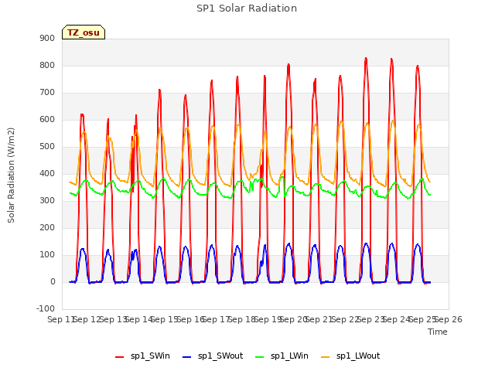This screenshot has height=371, width=495.
Task: Click the 0 y-axis tick label
Action: coord(53,282)
